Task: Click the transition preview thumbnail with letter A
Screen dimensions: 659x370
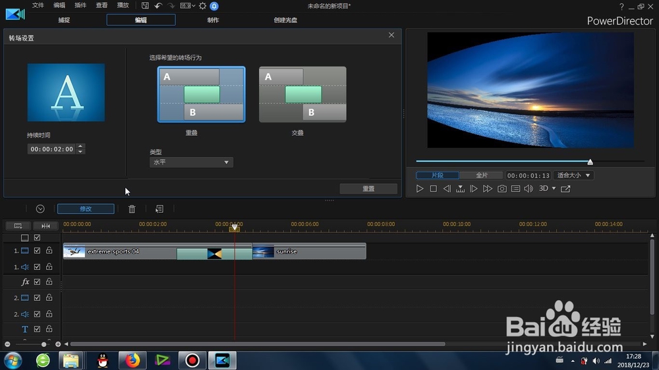Action: click(x=66, y=92)
